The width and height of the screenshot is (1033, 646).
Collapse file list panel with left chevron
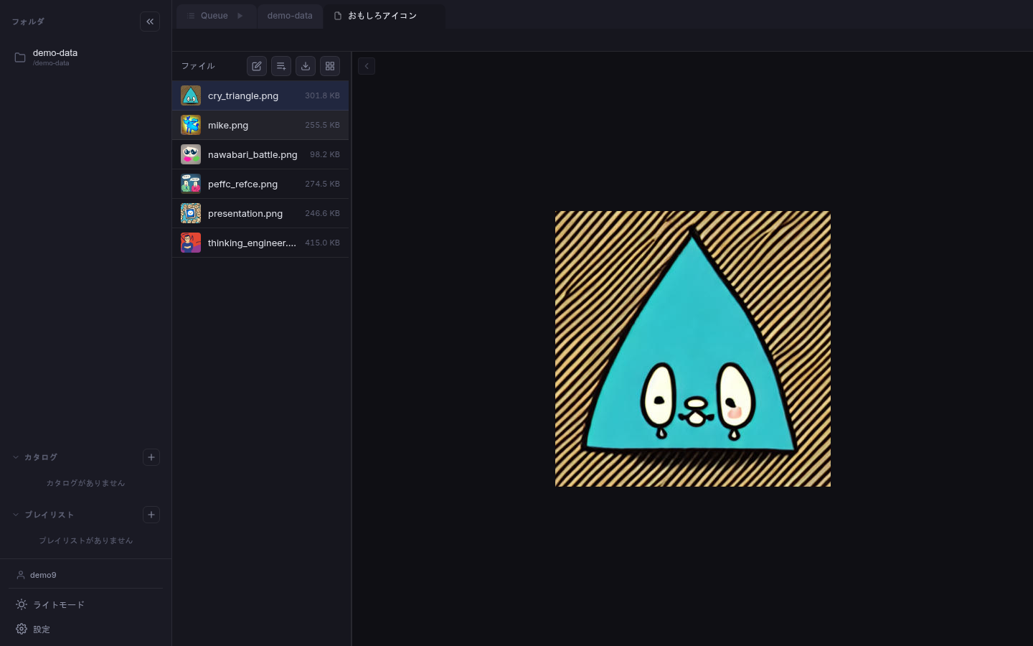click(x=367, y=66)
